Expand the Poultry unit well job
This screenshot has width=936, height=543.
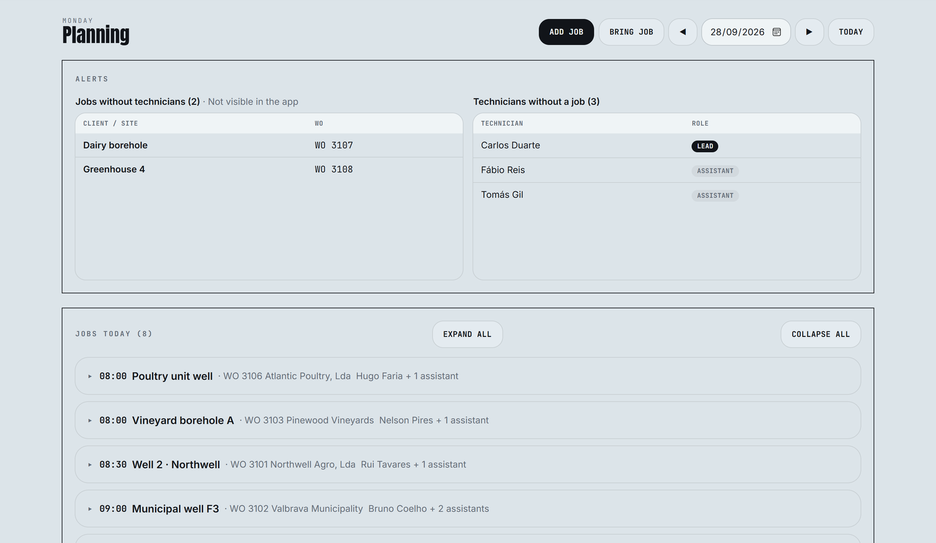pyautogui.click(x=468, y=376)
